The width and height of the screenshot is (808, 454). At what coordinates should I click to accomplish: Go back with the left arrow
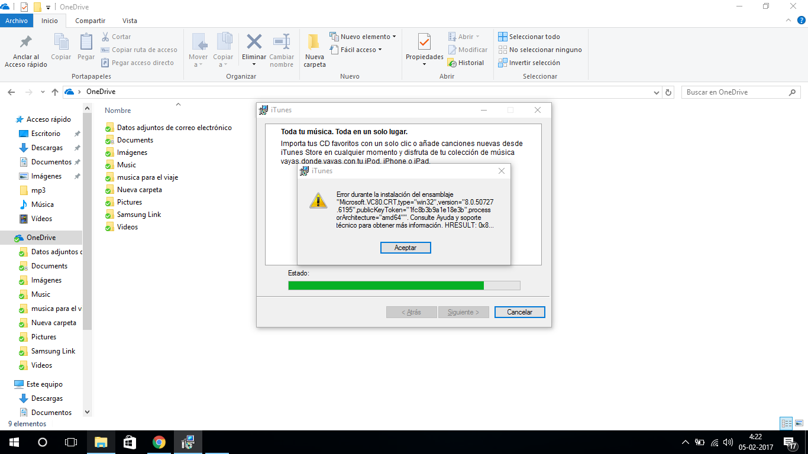[x=11, y=92]
